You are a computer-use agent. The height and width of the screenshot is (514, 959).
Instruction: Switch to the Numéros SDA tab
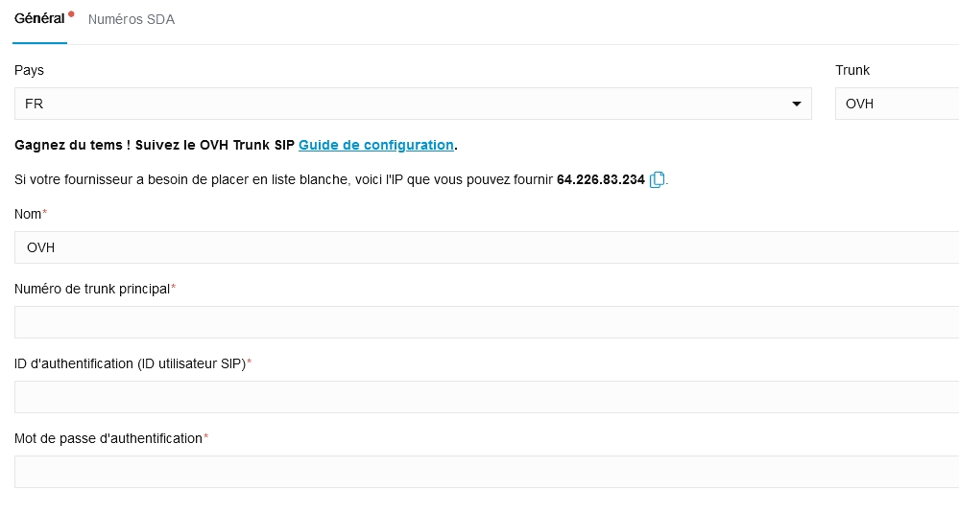coord(131,19)
